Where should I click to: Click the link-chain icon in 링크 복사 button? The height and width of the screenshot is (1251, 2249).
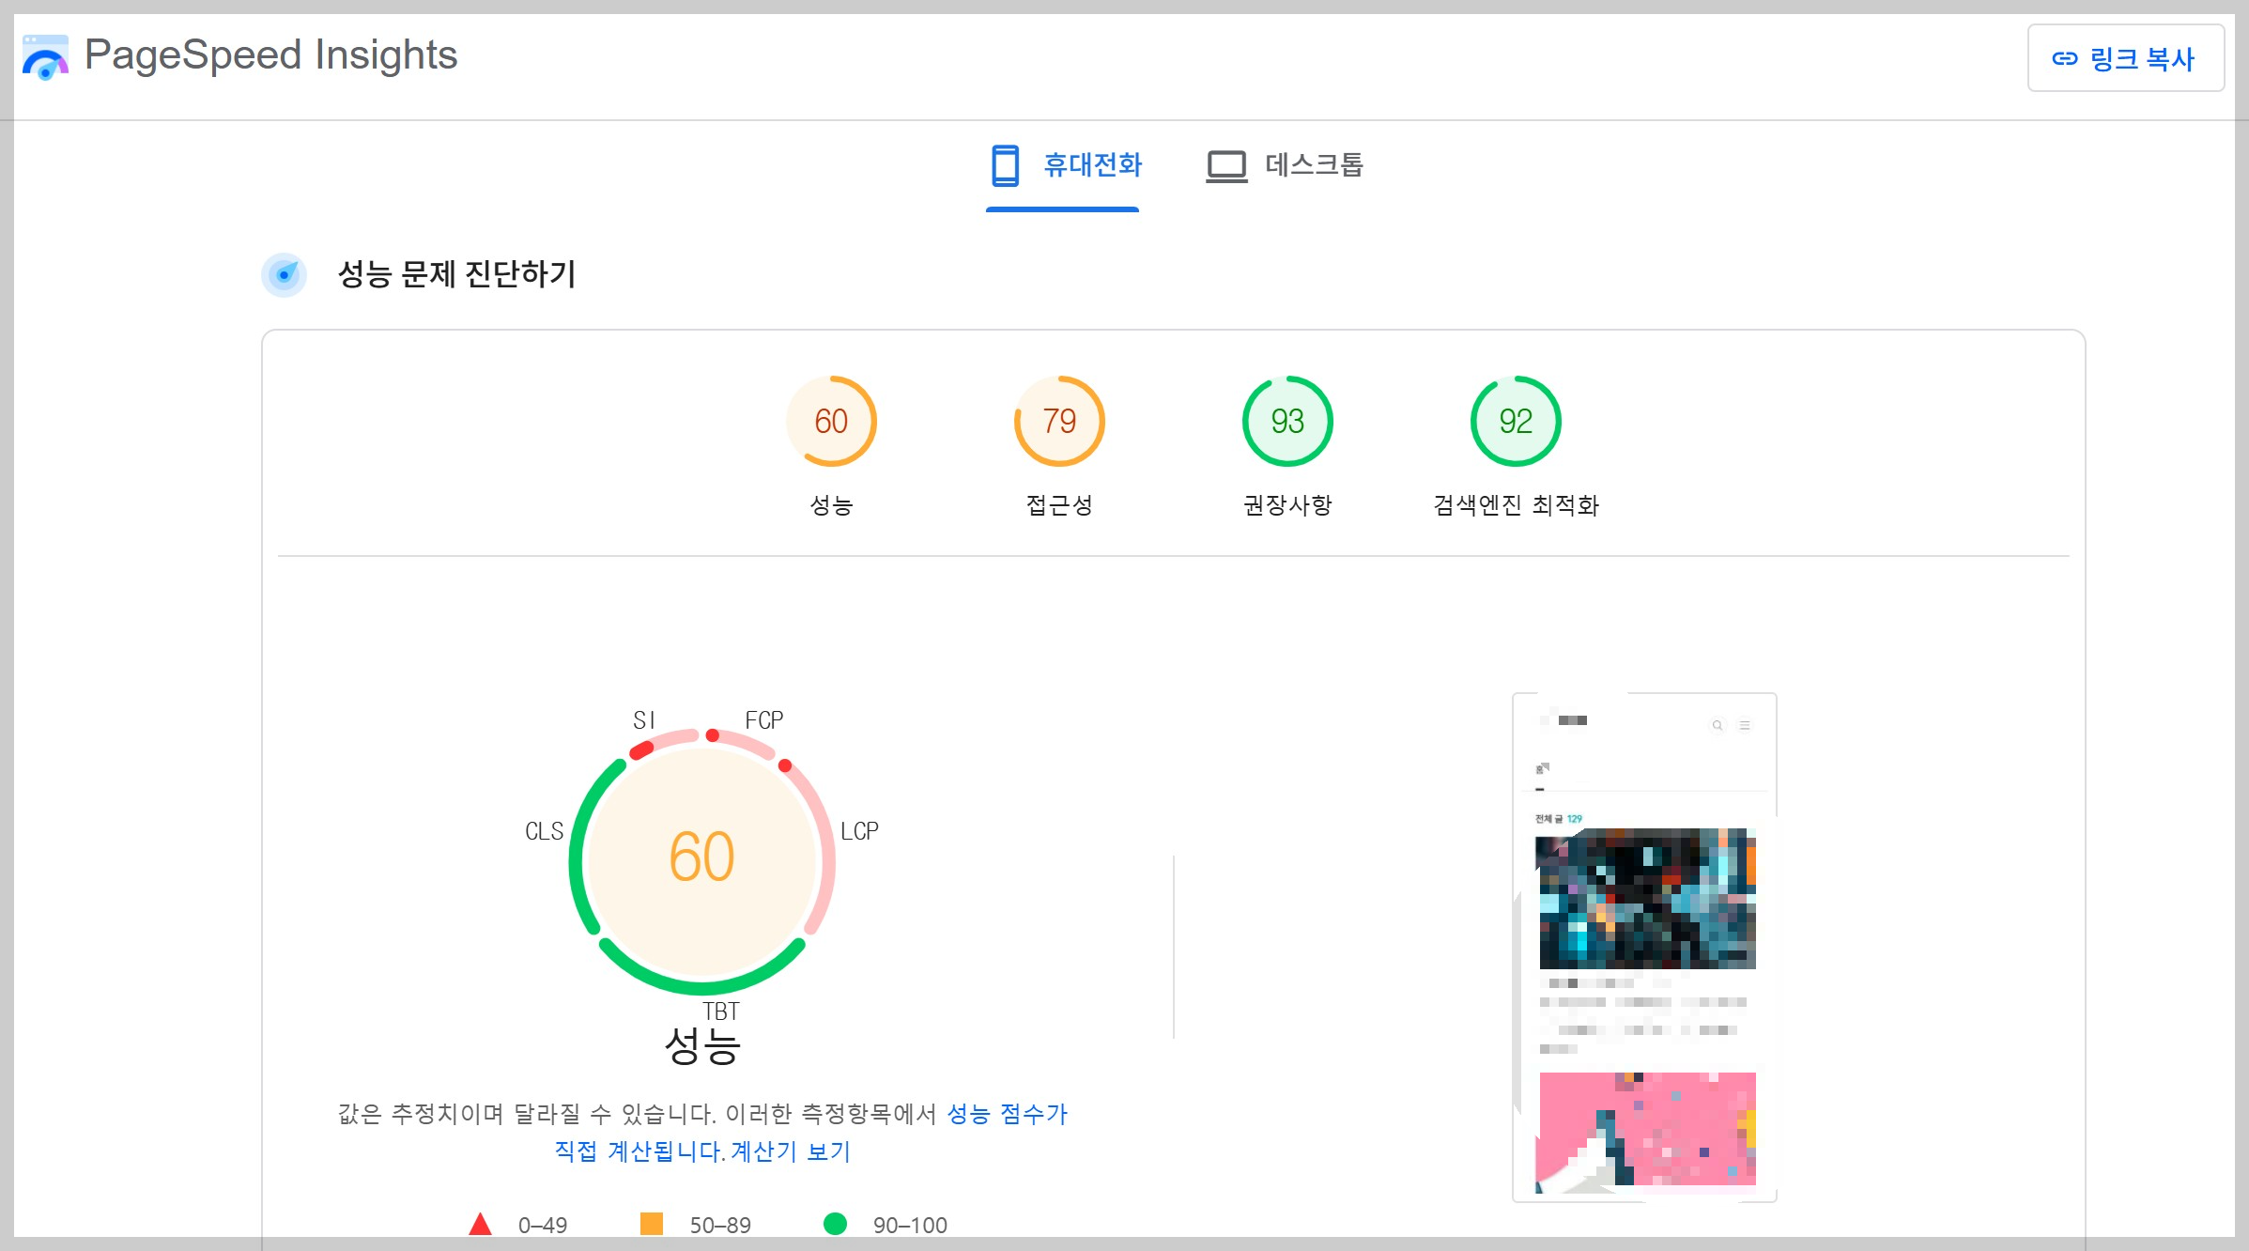point(2064,58)
